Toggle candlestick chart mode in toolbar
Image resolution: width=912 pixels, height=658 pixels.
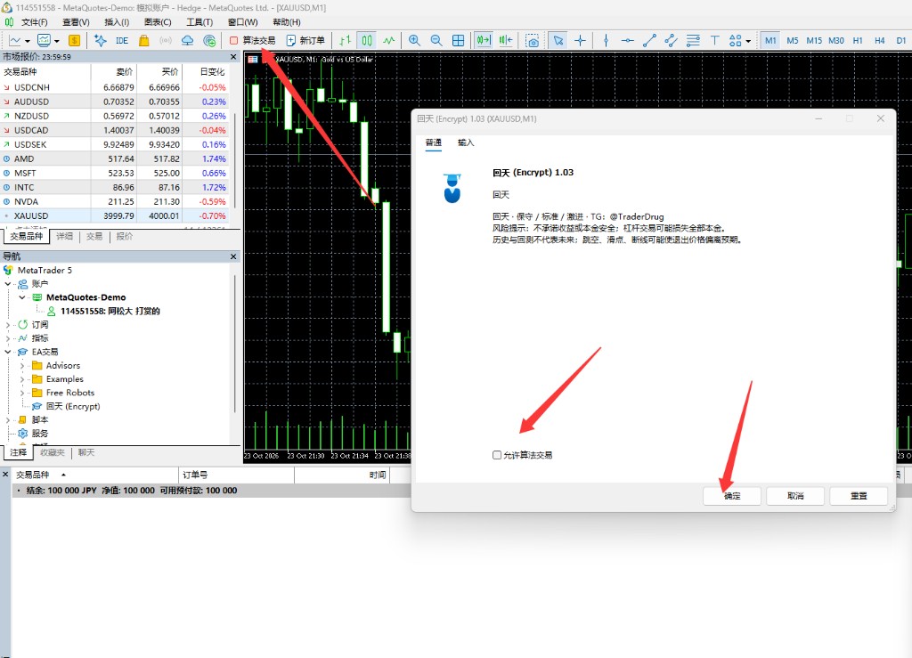[367, 40]
